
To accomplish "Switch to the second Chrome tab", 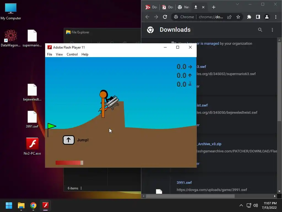I will point(167,7).
